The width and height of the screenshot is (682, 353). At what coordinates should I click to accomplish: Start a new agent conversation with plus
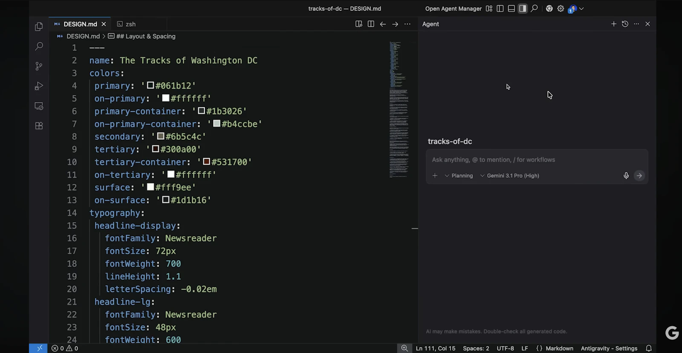[614, 24]
